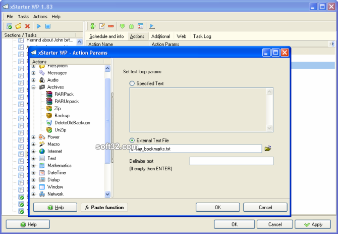
Task: Open the File menu
Action: (x=10, y=17)
